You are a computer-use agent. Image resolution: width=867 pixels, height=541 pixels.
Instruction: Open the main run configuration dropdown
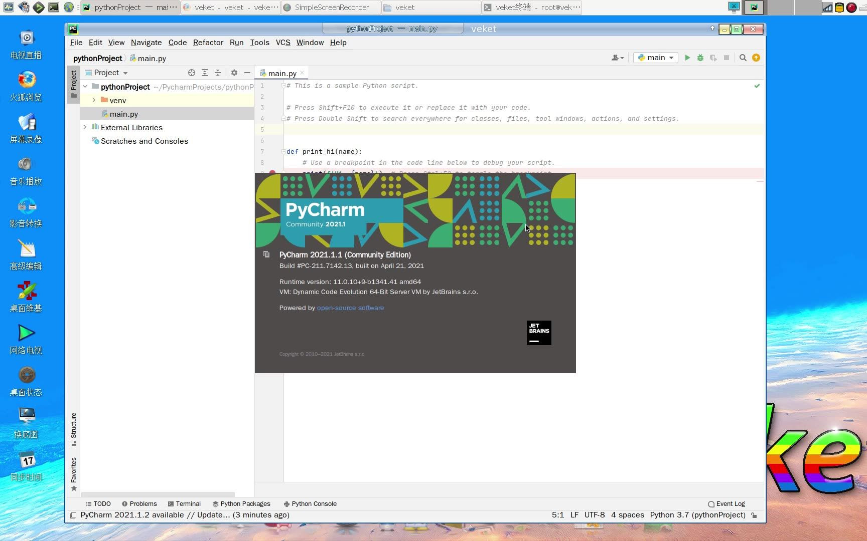656,58
